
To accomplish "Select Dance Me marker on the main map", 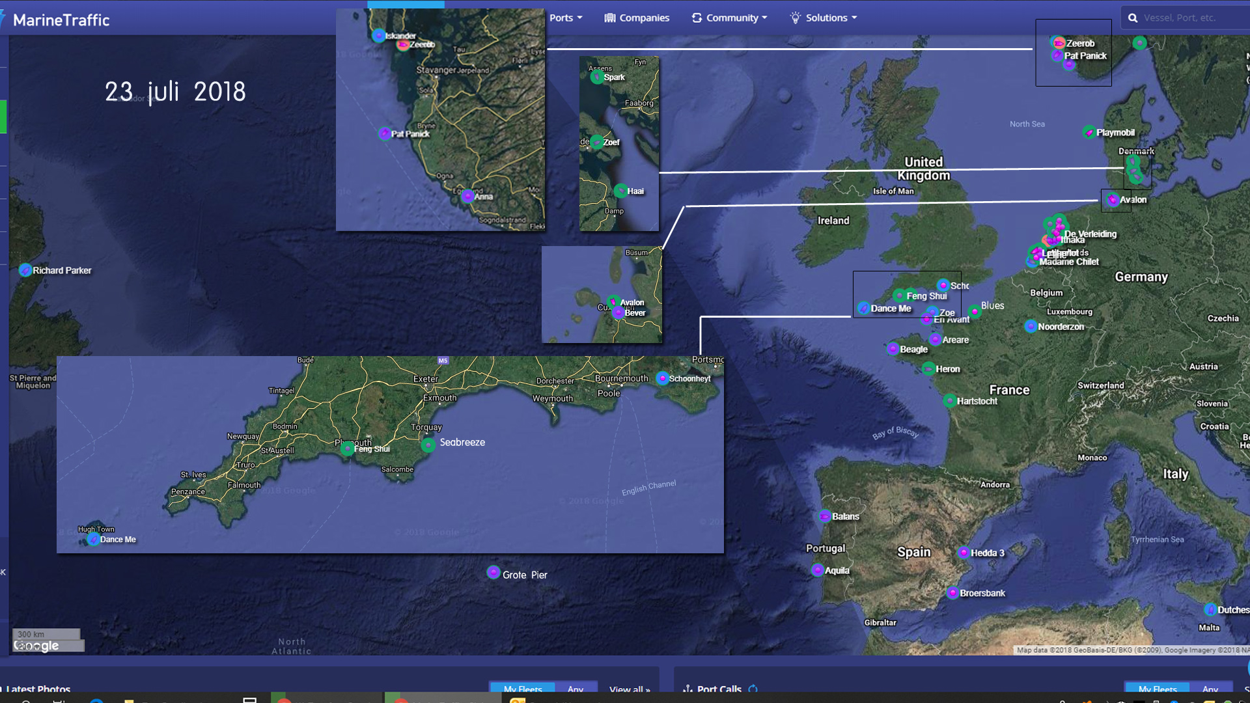I will 864,308.
